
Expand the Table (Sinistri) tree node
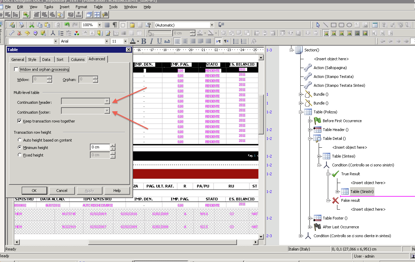tap(337, 192)
